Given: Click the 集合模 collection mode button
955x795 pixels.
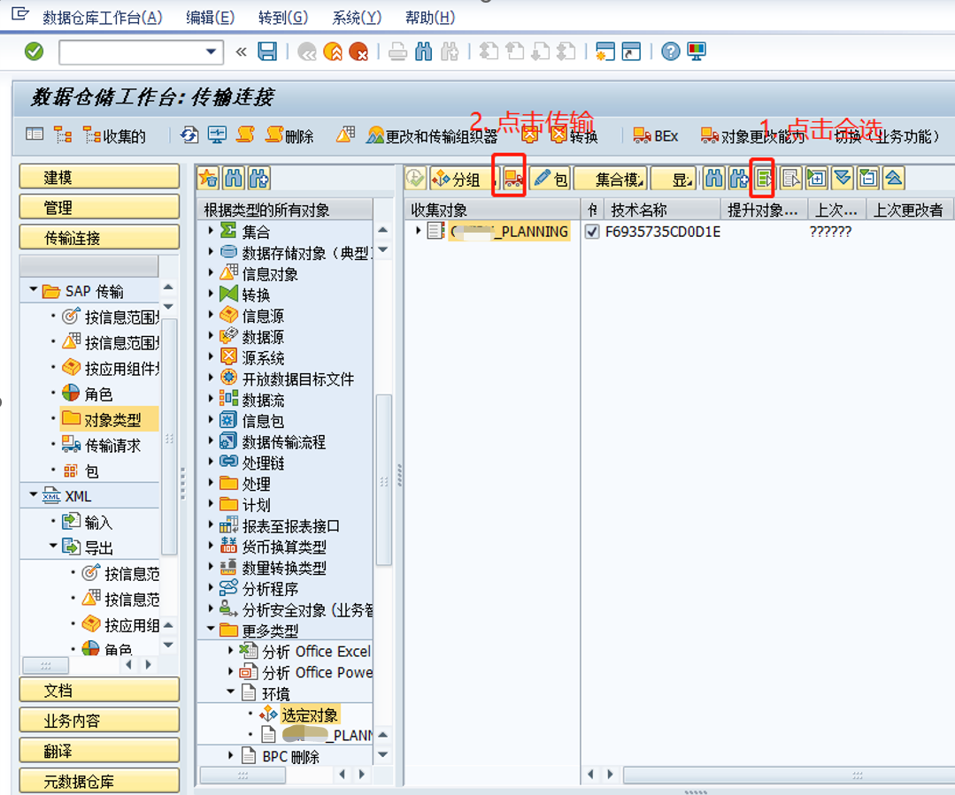Looking at the screenshot, I should [611, 179].
